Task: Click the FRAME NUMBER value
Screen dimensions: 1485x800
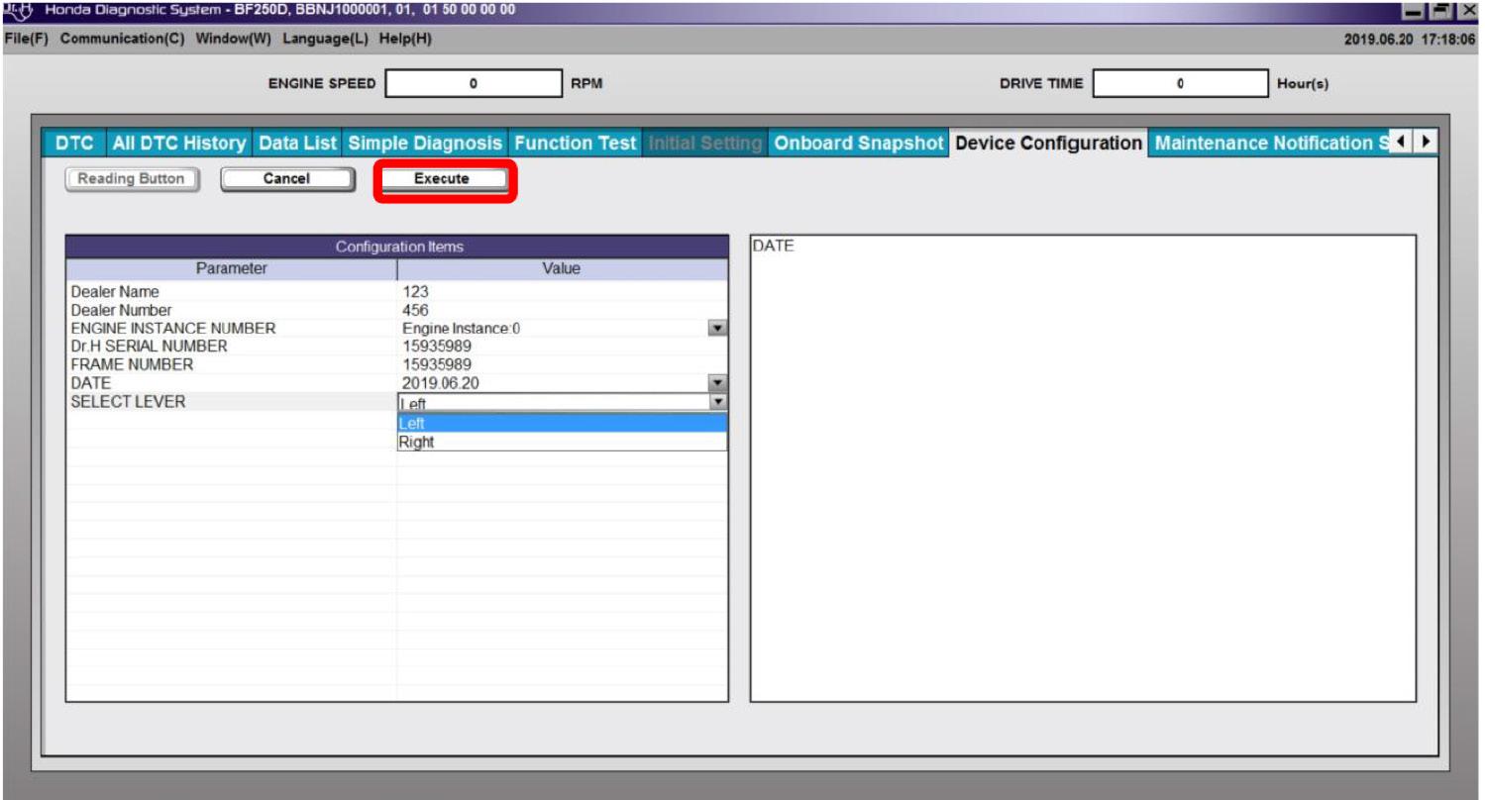Action: [437, 364]
